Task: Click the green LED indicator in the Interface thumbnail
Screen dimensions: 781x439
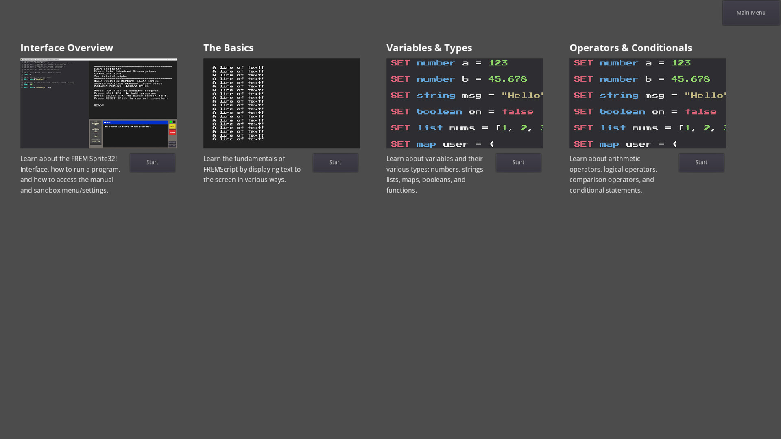Action: [x=171, y=122]
